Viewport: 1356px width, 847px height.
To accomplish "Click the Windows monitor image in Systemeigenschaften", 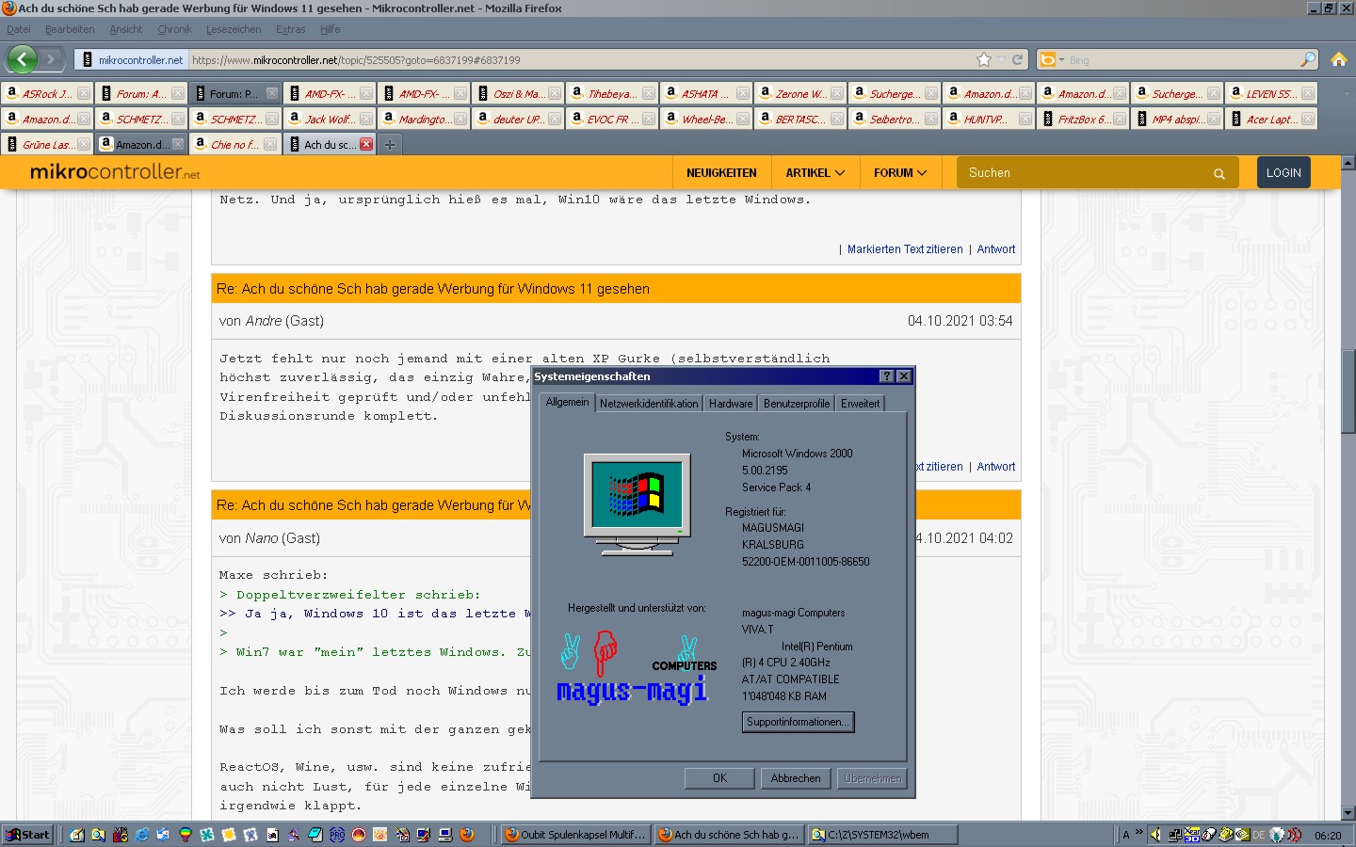I will (x=637, y=503).
